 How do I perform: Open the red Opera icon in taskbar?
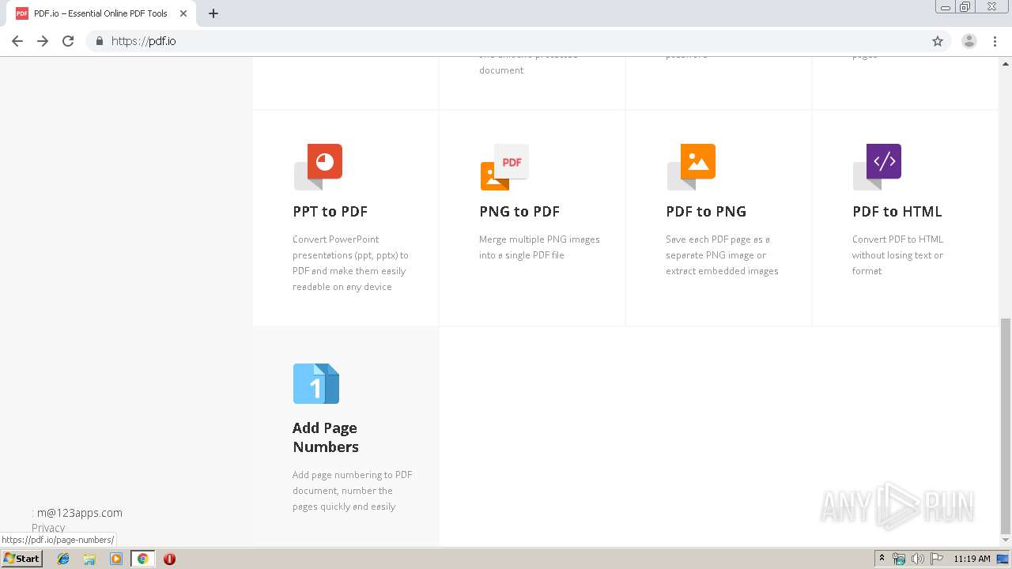pos(169,559)
